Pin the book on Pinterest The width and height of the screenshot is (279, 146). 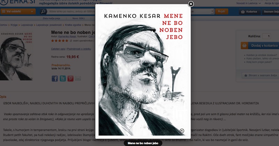pos(70,78)
